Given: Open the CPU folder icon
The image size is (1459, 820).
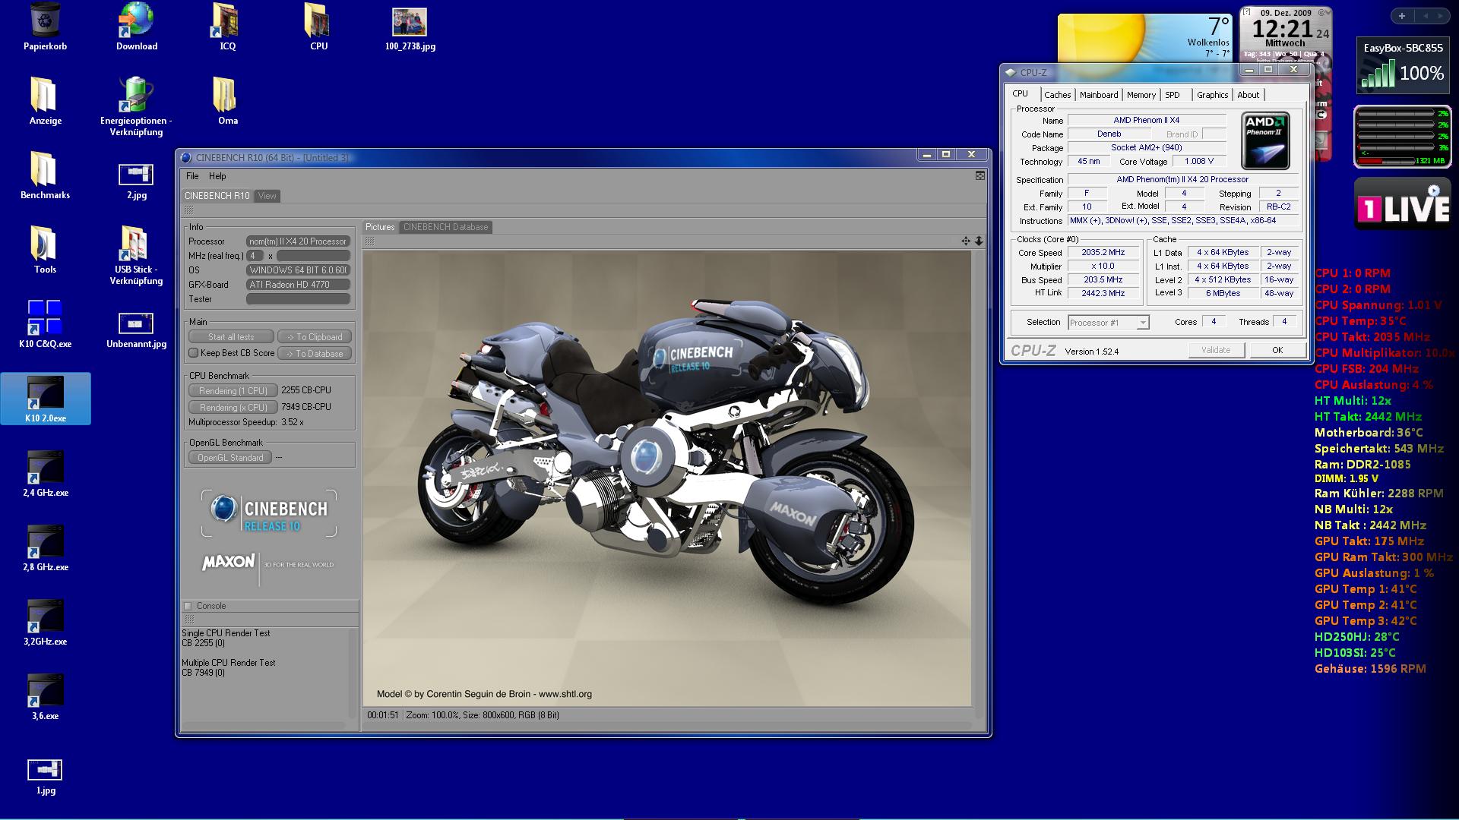Looking at the screenshot, I should pos(318,27).
